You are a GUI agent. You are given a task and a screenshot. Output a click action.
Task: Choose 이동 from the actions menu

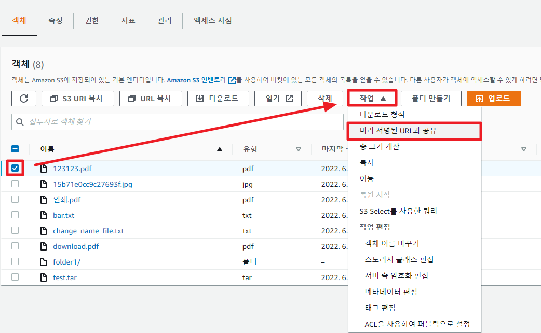415,178
